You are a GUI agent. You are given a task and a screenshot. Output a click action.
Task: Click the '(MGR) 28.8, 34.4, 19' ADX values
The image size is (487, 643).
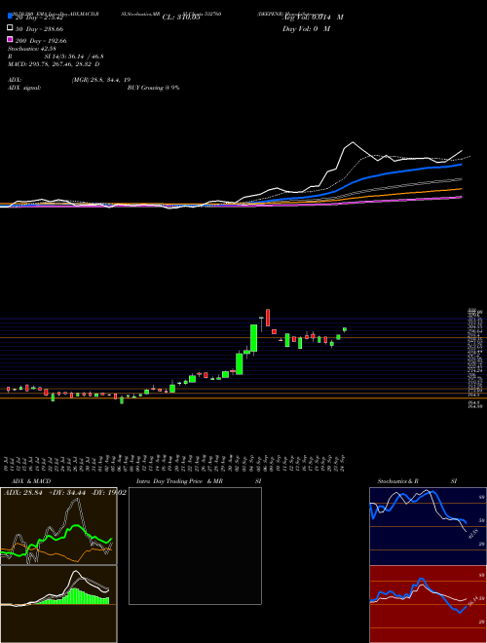pyautogui.click(x=101, y=80)
